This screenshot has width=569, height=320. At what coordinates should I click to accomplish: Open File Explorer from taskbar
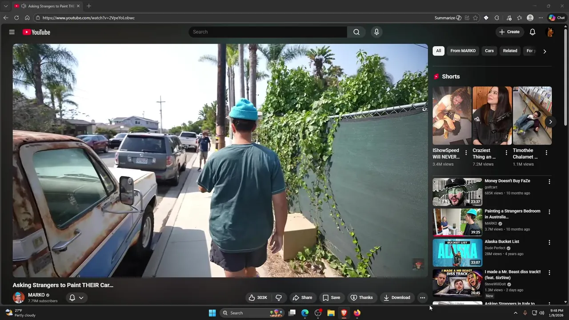331,313
